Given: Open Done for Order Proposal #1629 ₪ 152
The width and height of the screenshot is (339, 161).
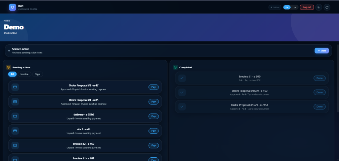Looking at the screenshot, I should pyautogui.click(x=319, y=92).
